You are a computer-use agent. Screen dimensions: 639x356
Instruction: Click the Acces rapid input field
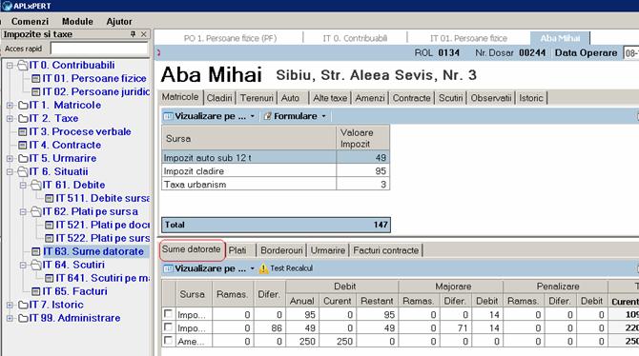[x=99, y=49]
